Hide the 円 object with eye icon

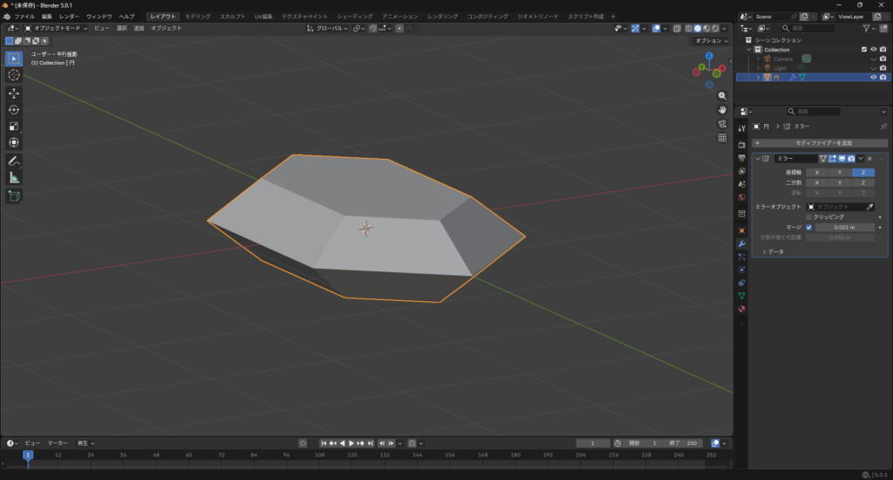(x=873, y=77)
